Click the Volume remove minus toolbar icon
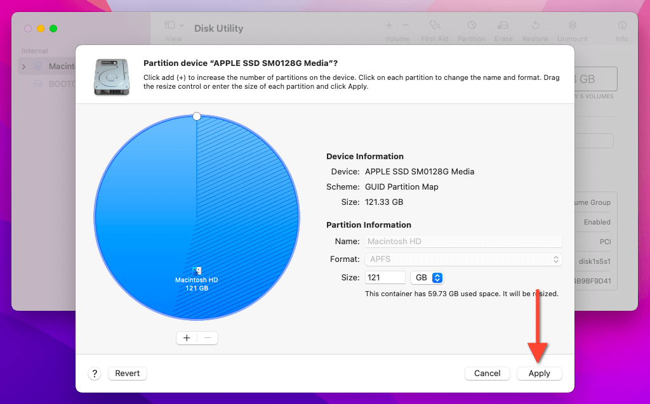Viewport: 650px width, 404px height. pyautogui.click(x=406, y=25)
